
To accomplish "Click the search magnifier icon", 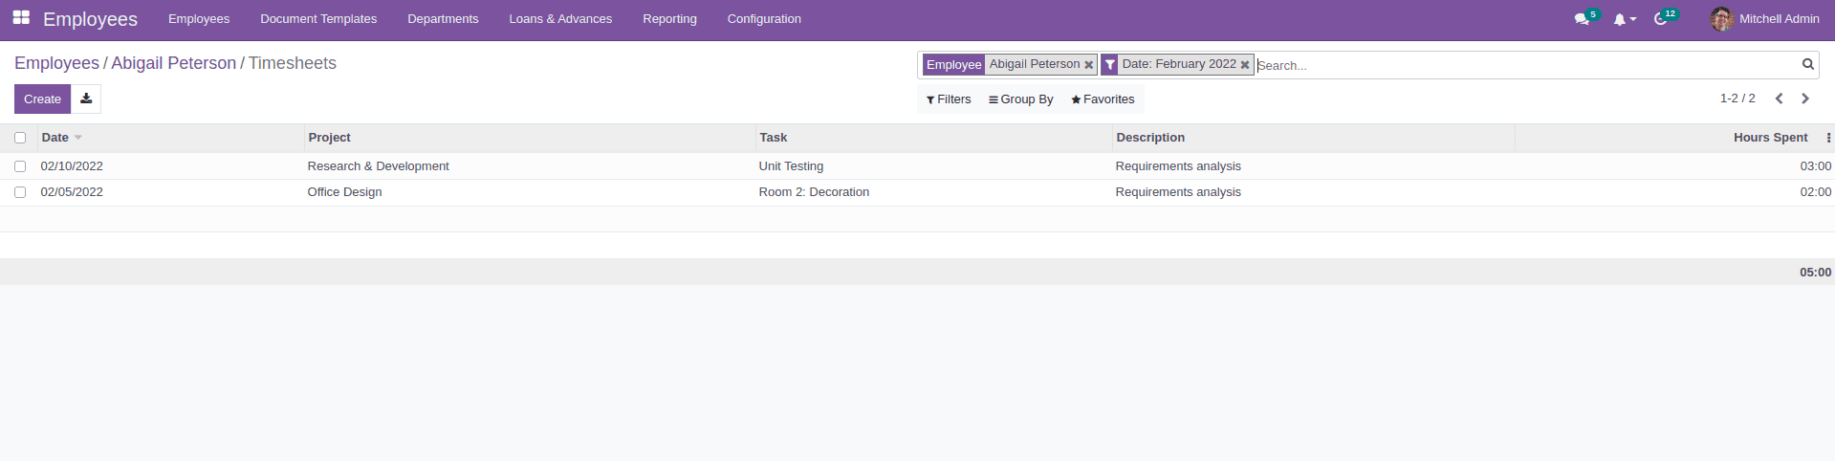I will tap(1808, 64).
